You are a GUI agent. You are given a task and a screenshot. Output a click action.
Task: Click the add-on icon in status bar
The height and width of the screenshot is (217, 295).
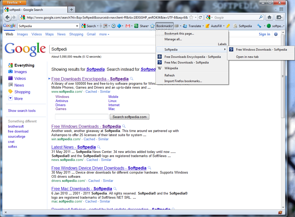pos(280,212)
